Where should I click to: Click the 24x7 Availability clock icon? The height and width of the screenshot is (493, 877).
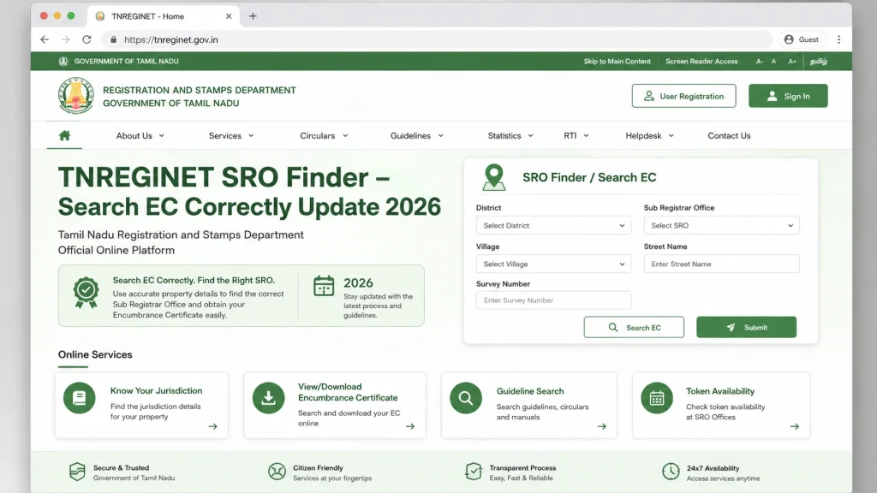point(671,472)
